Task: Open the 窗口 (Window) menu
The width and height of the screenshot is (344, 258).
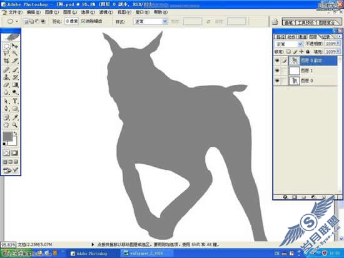Action: pyautogui.click(x=143, y=12)
